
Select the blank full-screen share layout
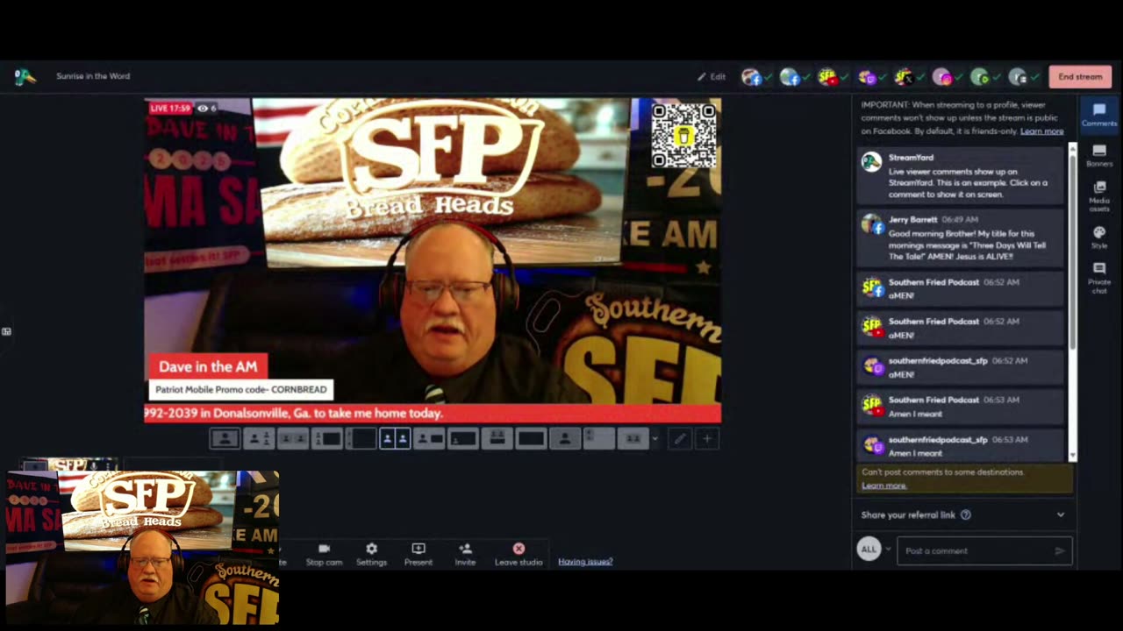coord(531,438)
